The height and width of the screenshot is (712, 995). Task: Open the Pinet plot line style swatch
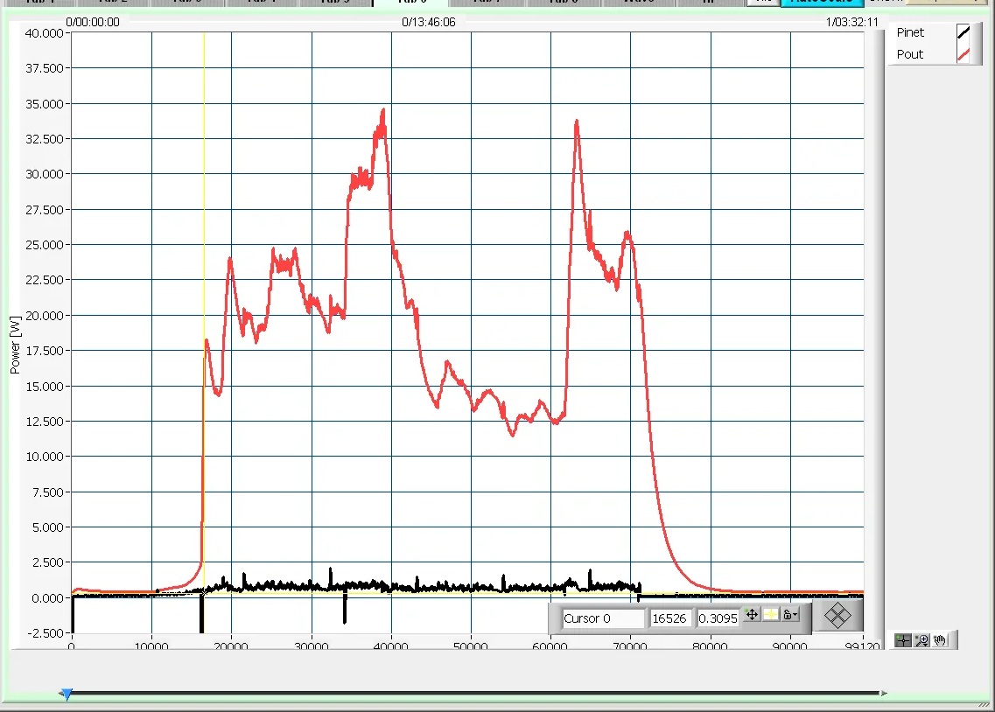[x=963, y=32]
